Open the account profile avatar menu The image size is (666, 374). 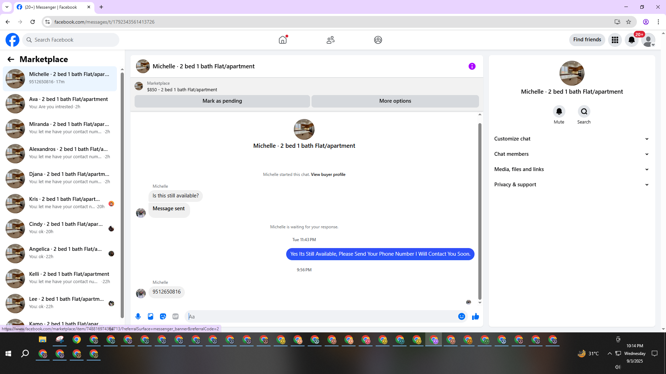pyautogui.click(x=648, y=40)
